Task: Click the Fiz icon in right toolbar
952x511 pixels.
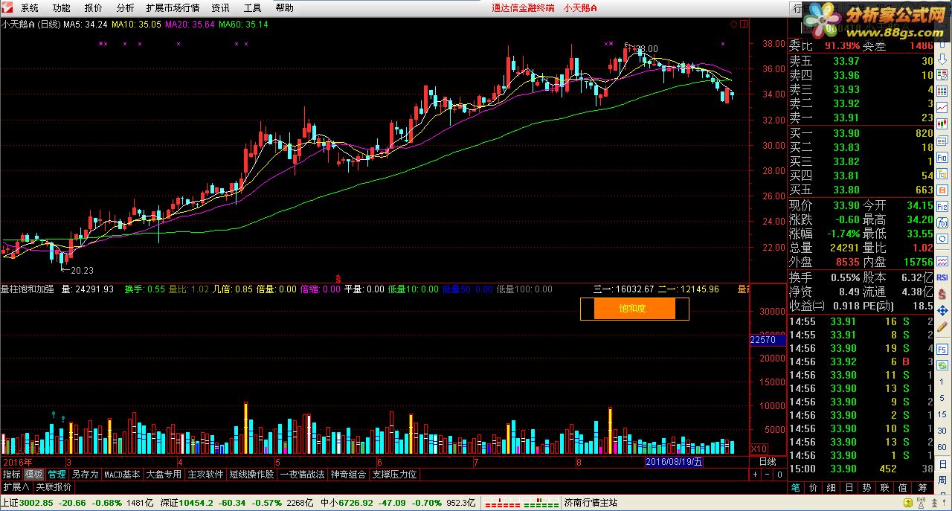Action: point(942,206)
